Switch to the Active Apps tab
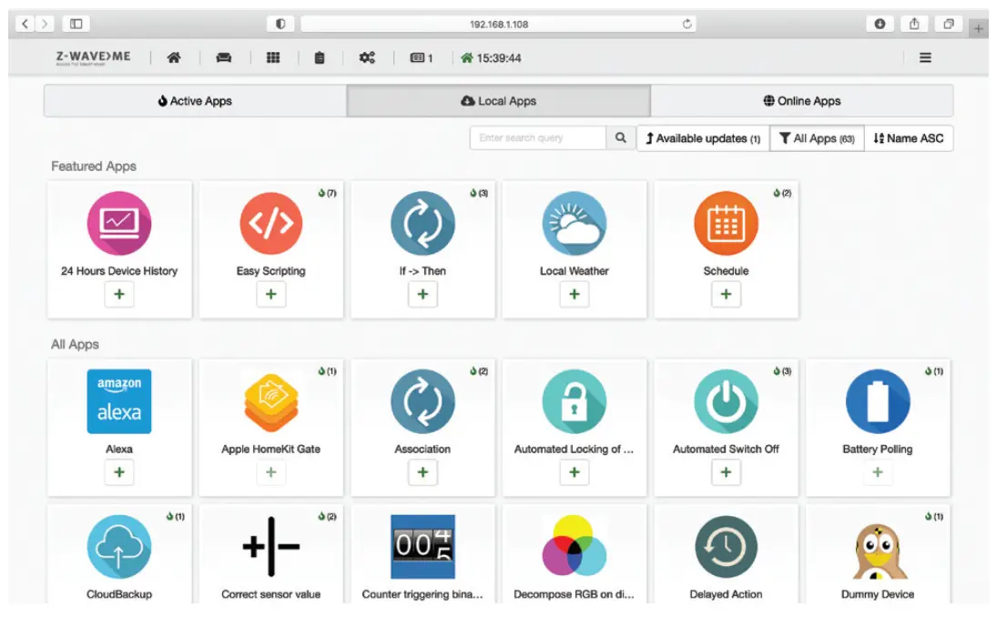 coord(195,101)
